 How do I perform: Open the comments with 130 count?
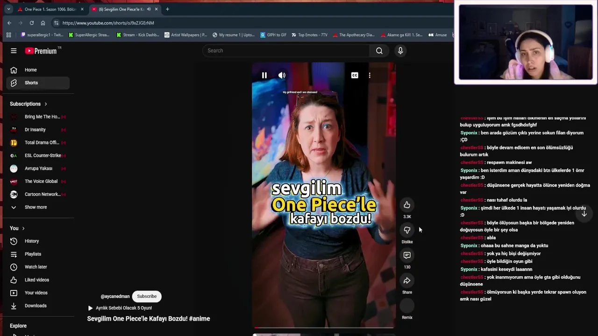point(407,255)
